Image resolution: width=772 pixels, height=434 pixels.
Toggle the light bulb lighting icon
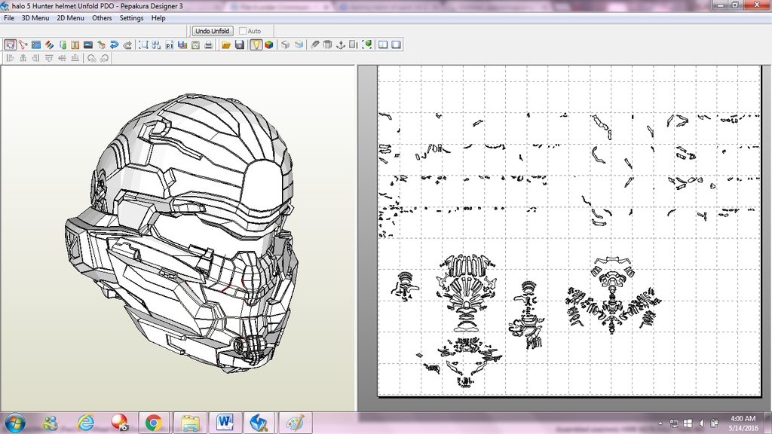(x=256, y=45)
